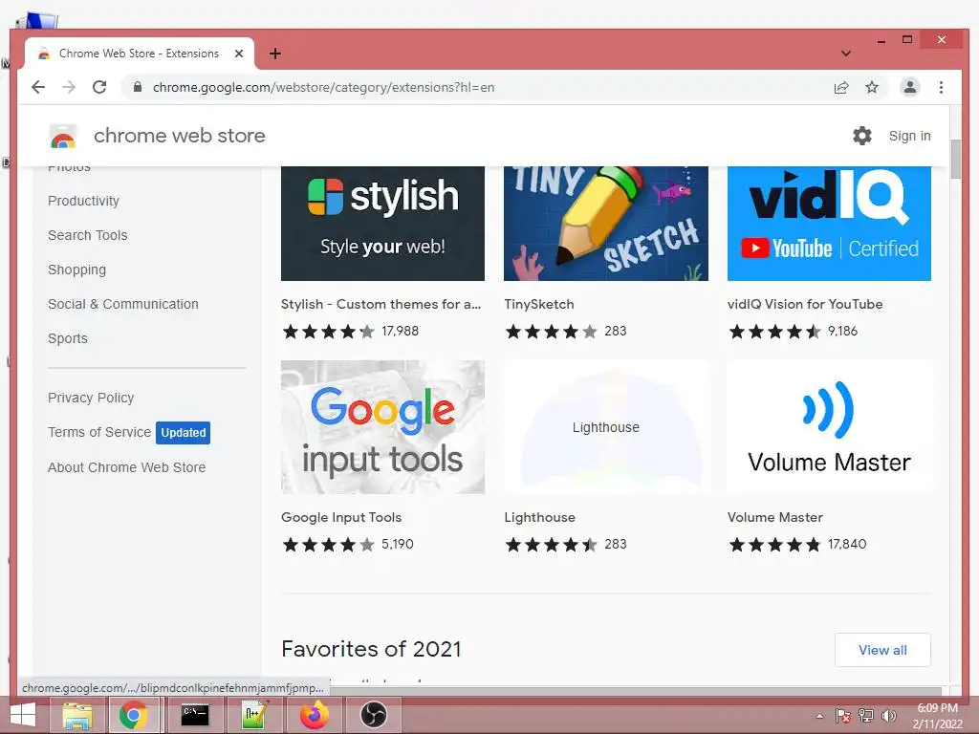Open the Shopping category

pos(76,270)
